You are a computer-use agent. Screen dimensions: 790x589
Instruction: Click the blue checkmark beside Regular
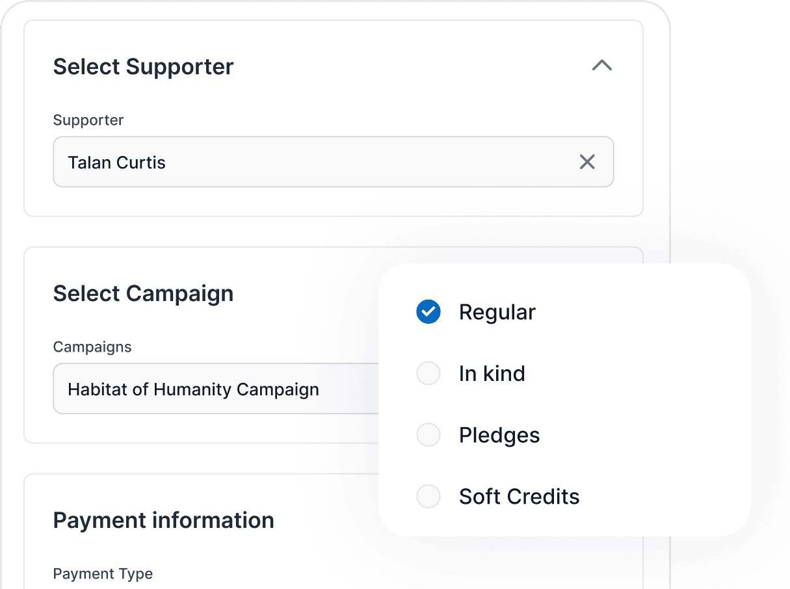428,312
